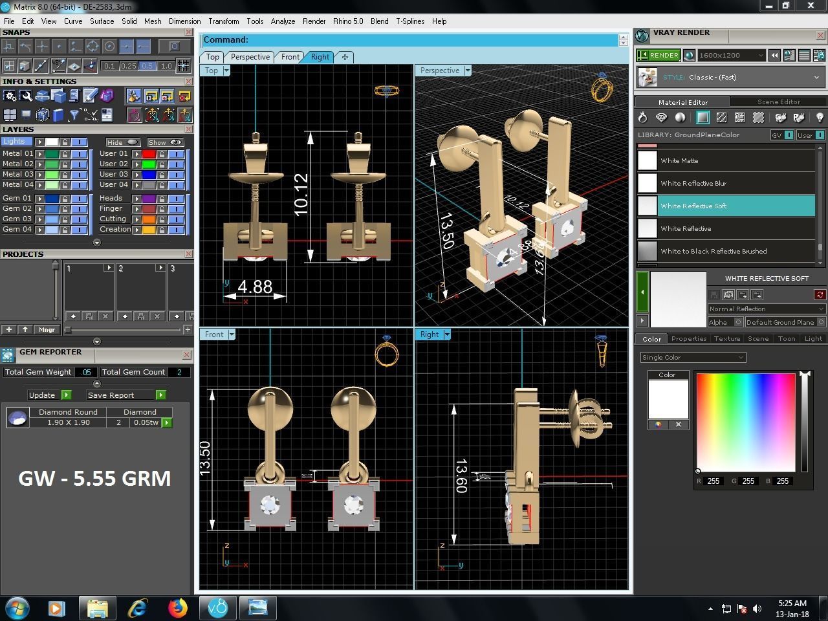Select the gem materials diamond icon
This screenshot has height=621, width=828.
pyautogui.click(x=661, y=118)
